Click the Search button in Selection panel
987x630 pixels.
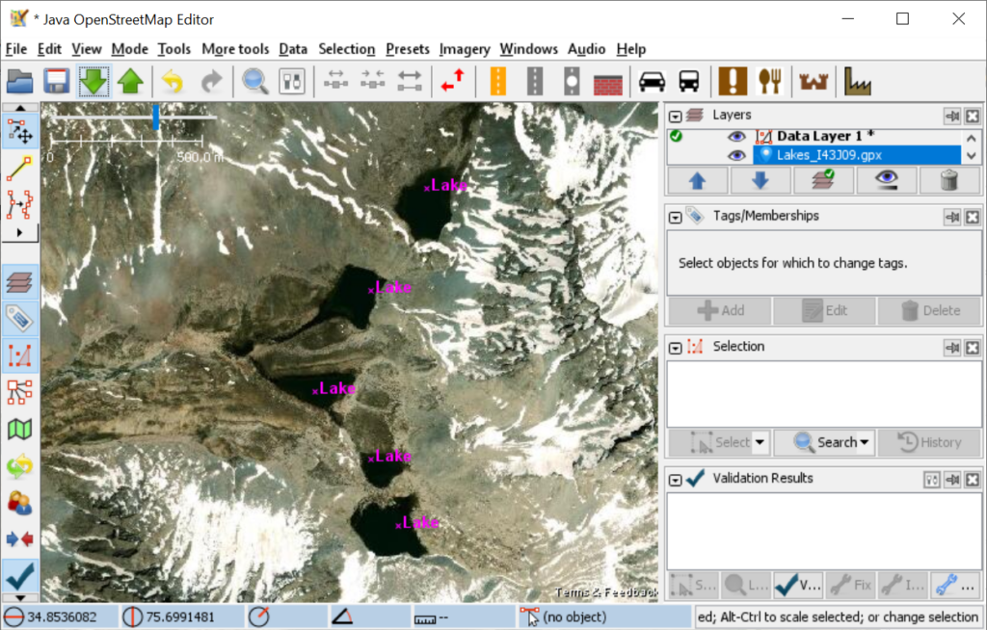(x=824, y=442)
